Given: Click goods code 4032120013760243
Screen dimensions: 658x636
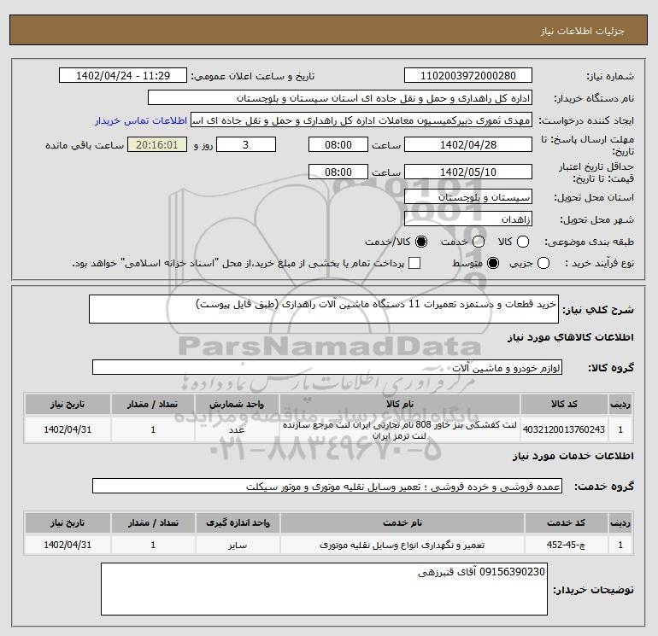Looking at the screenshot, I should [x=564, y=429].
